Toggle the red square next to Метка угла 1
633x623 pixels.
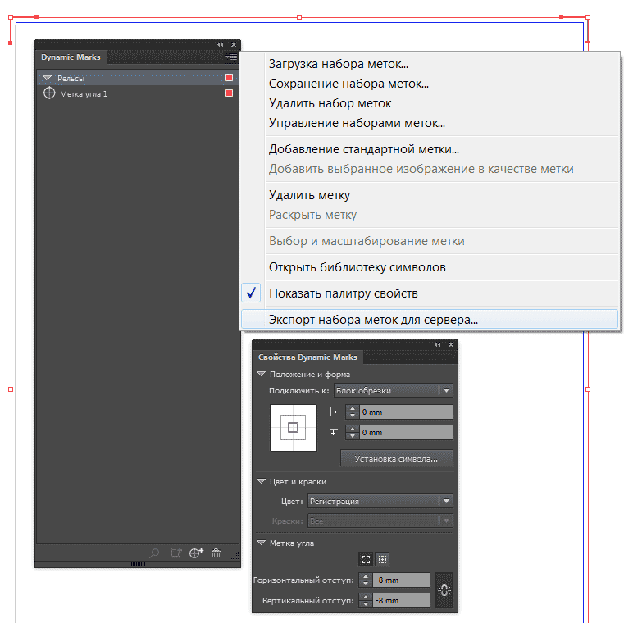[229, 93]
